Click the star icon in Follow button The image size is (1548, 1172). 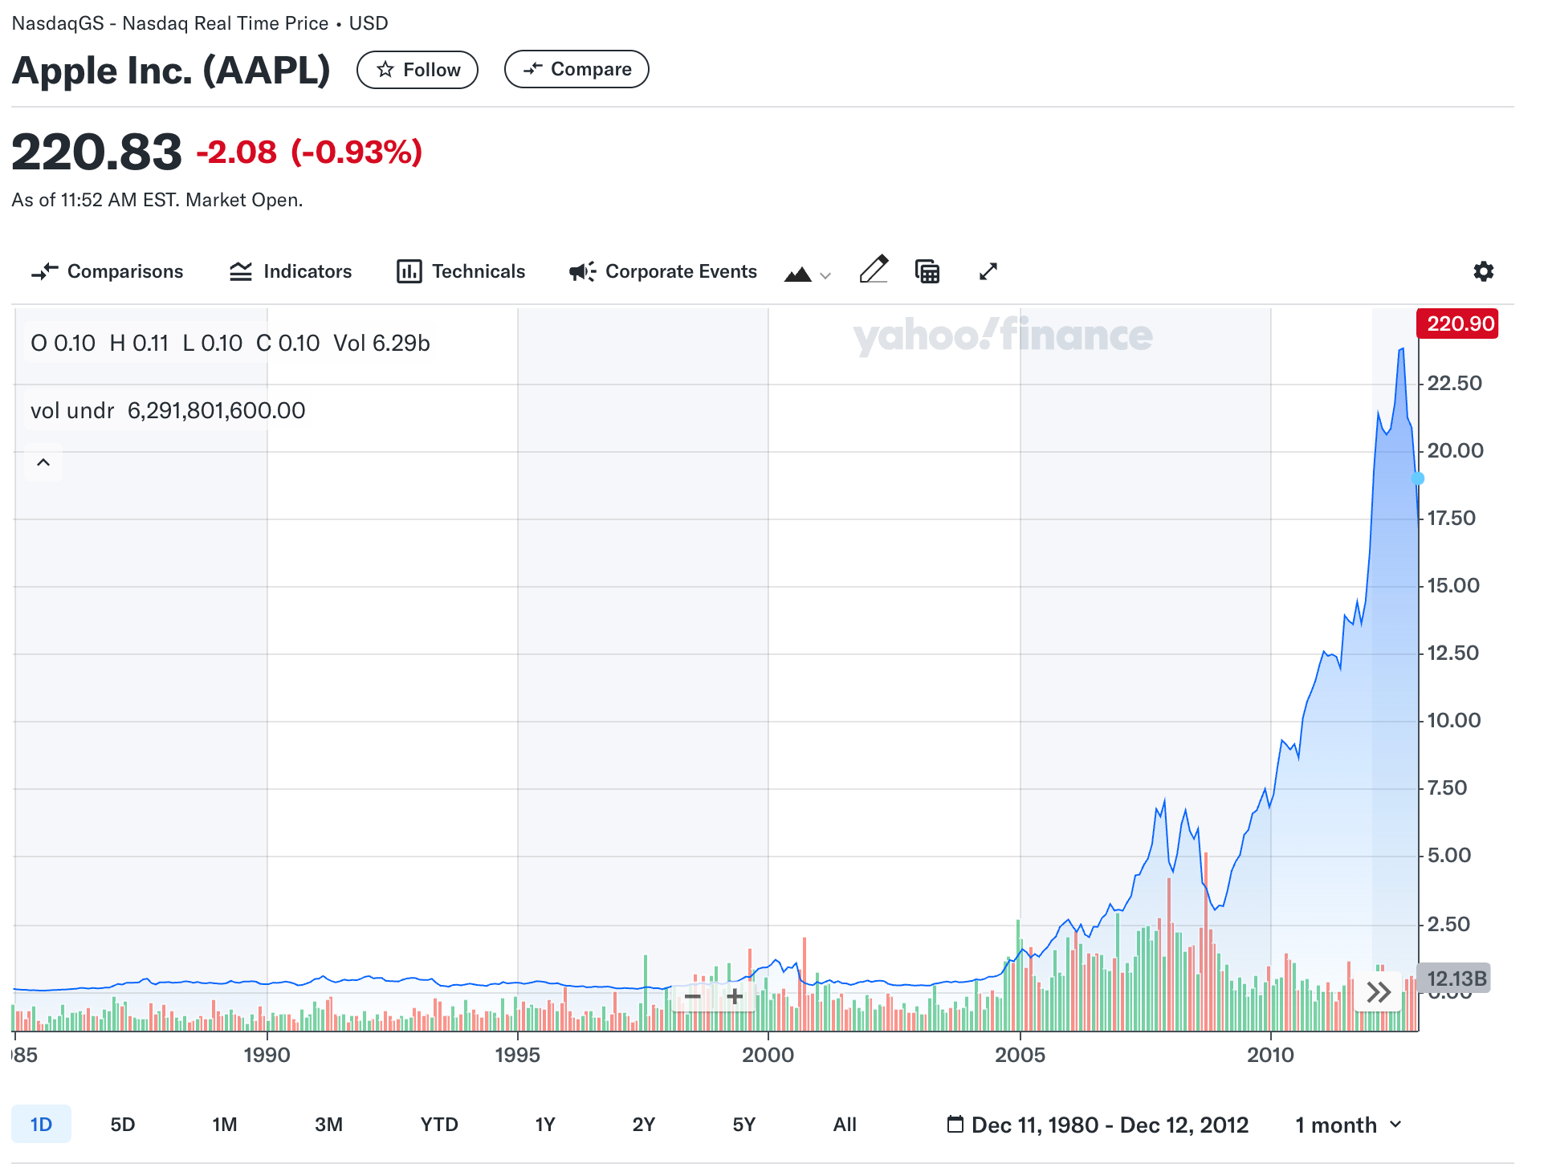(x=385, y=70)
